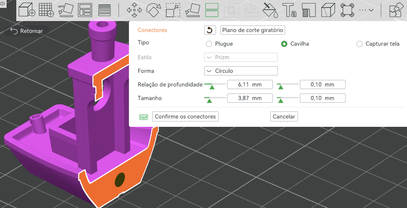407x208 pixels.
Task: Open the Forma Círculo dropdown
Action: [x=241, y=71]
